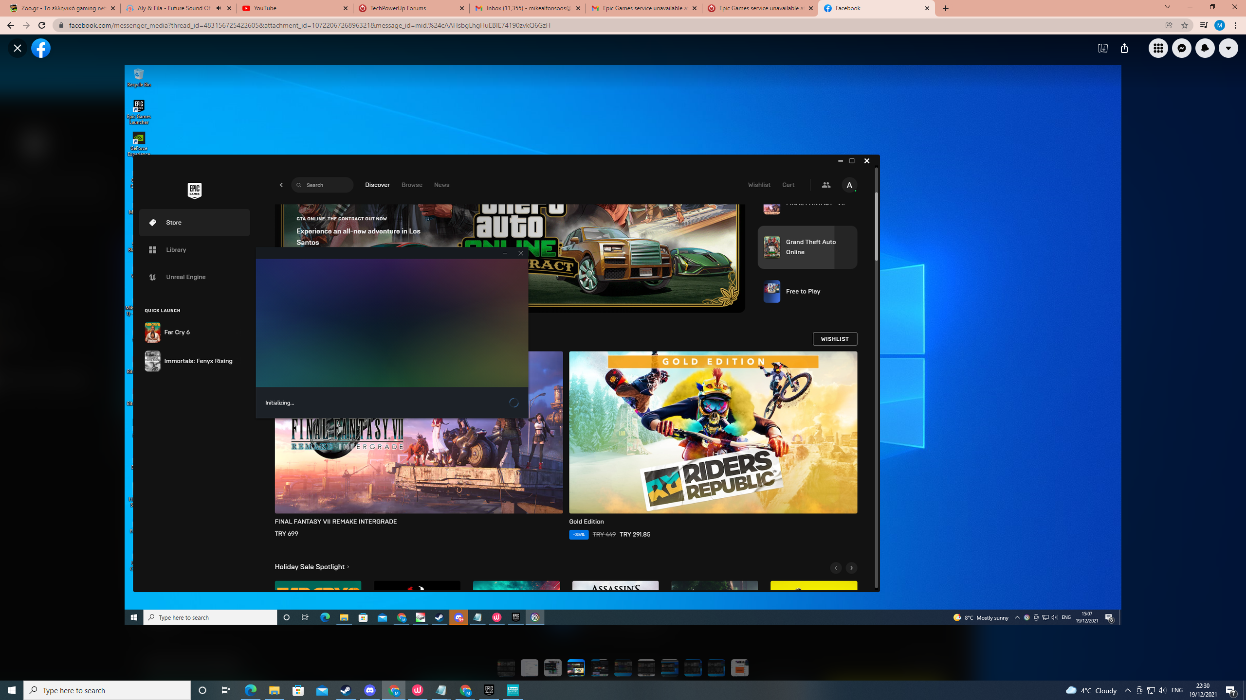Open Library in the pictured Epic launcher sidebar
This screenshot has width=1246, height=700.
click(194, 250)
